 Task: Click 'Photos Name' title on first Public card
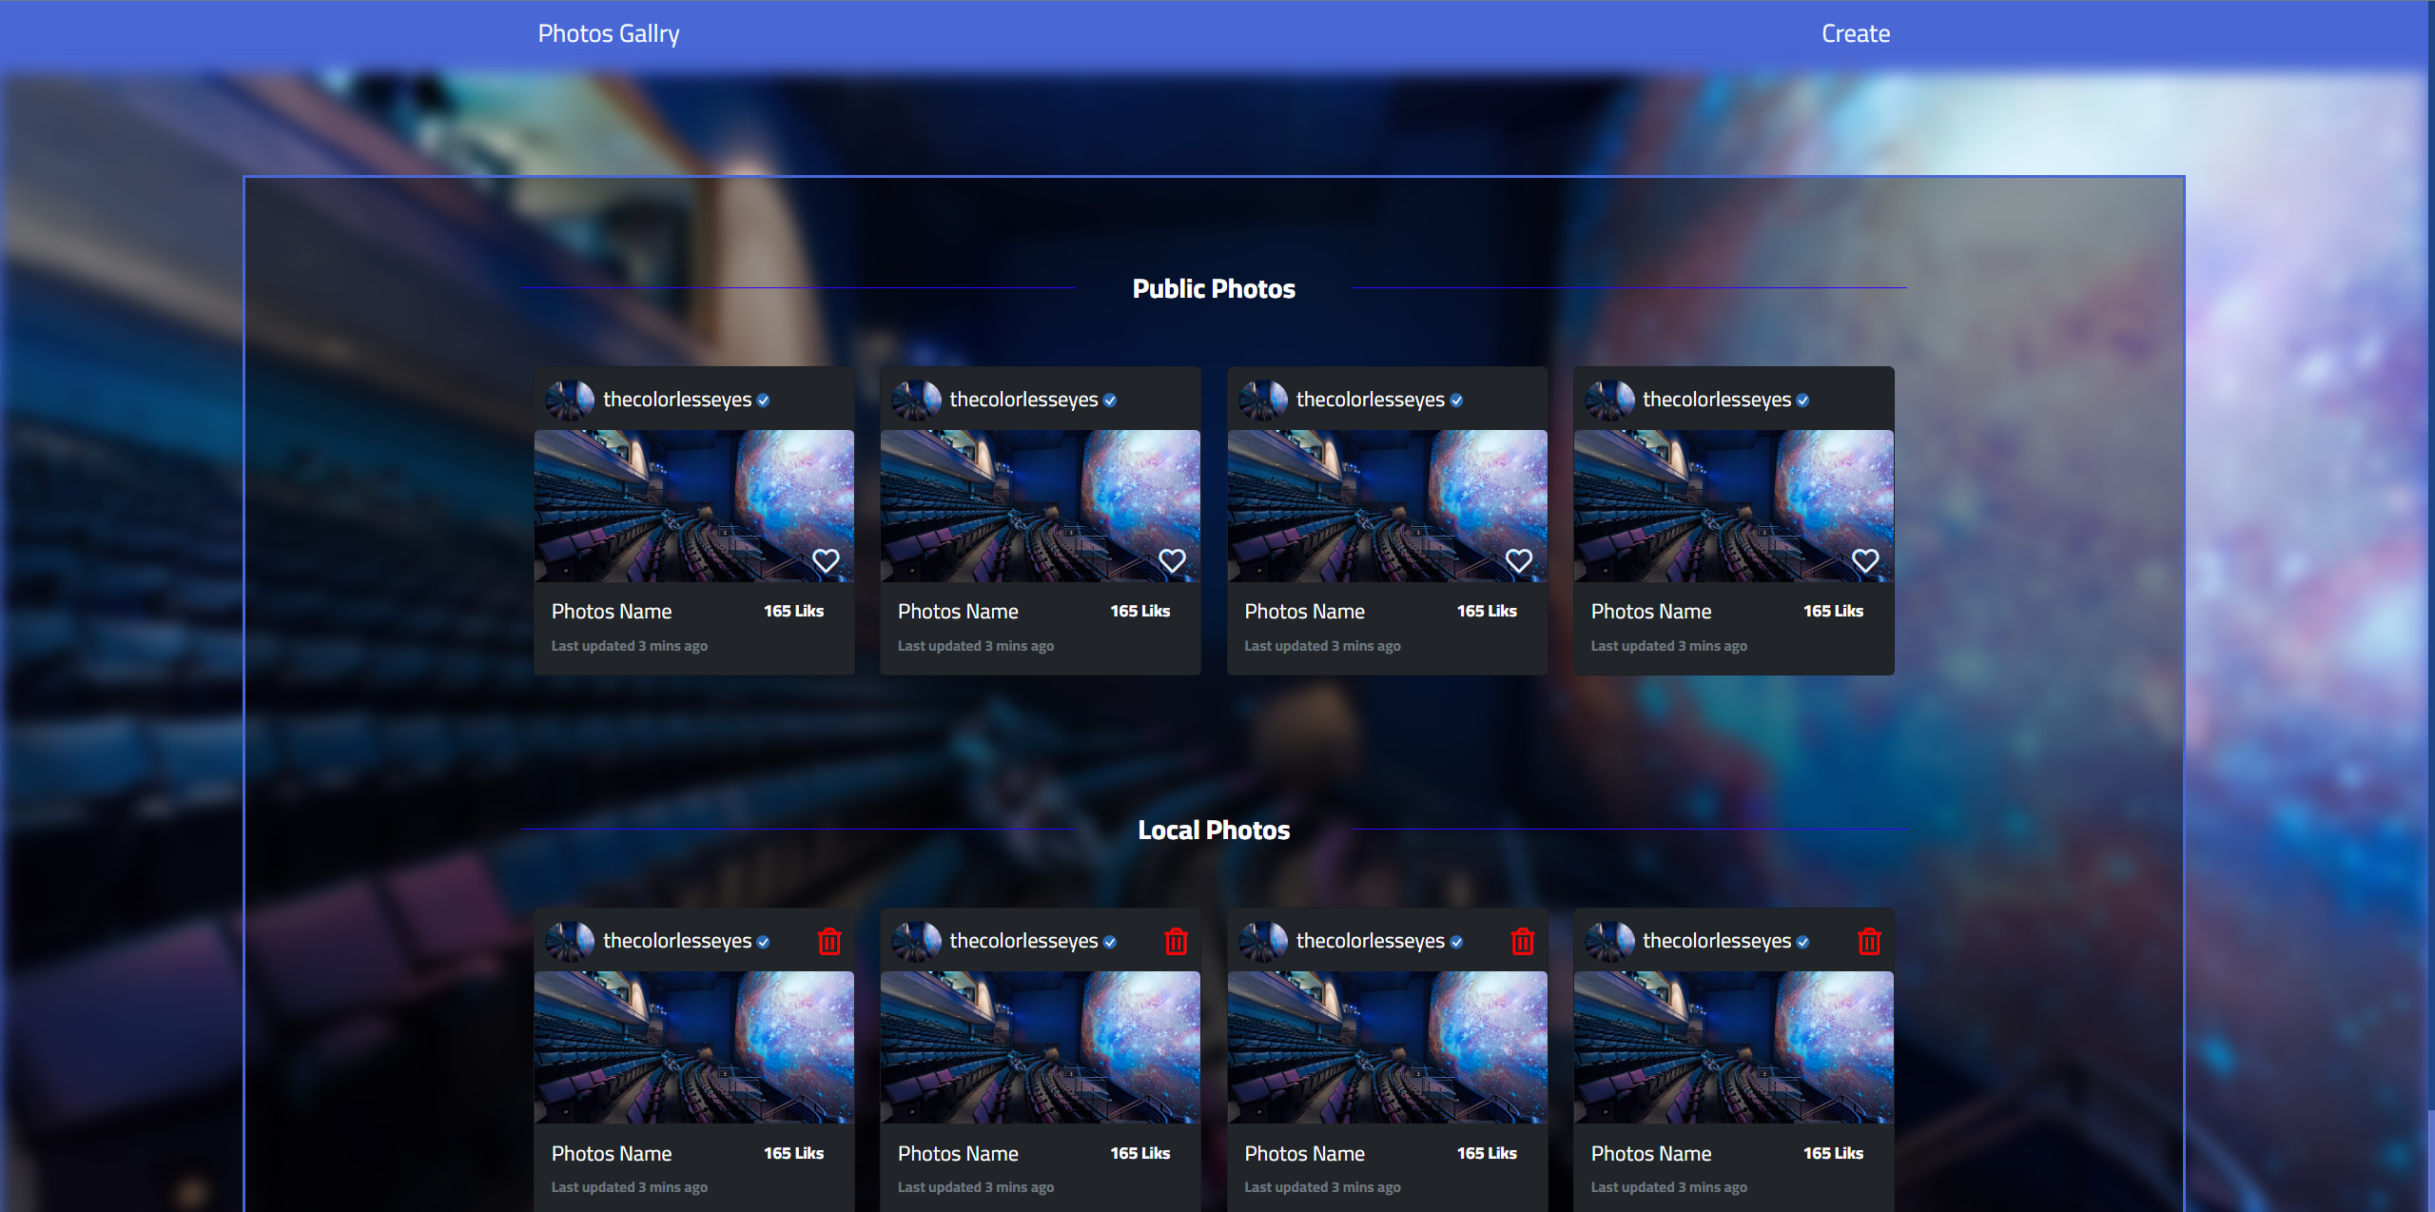(x=612, y=612)
